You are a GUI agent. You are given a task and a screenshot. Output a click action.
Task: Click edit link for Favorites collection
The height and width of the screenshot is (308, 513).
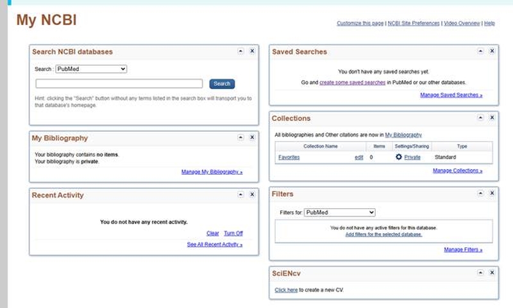359,158
